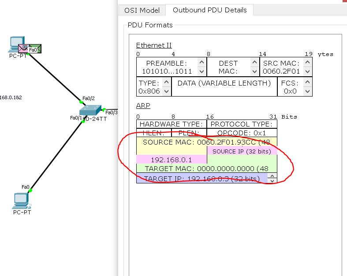
Task: Click the Ethernet II header title
Action: point(154,45)
